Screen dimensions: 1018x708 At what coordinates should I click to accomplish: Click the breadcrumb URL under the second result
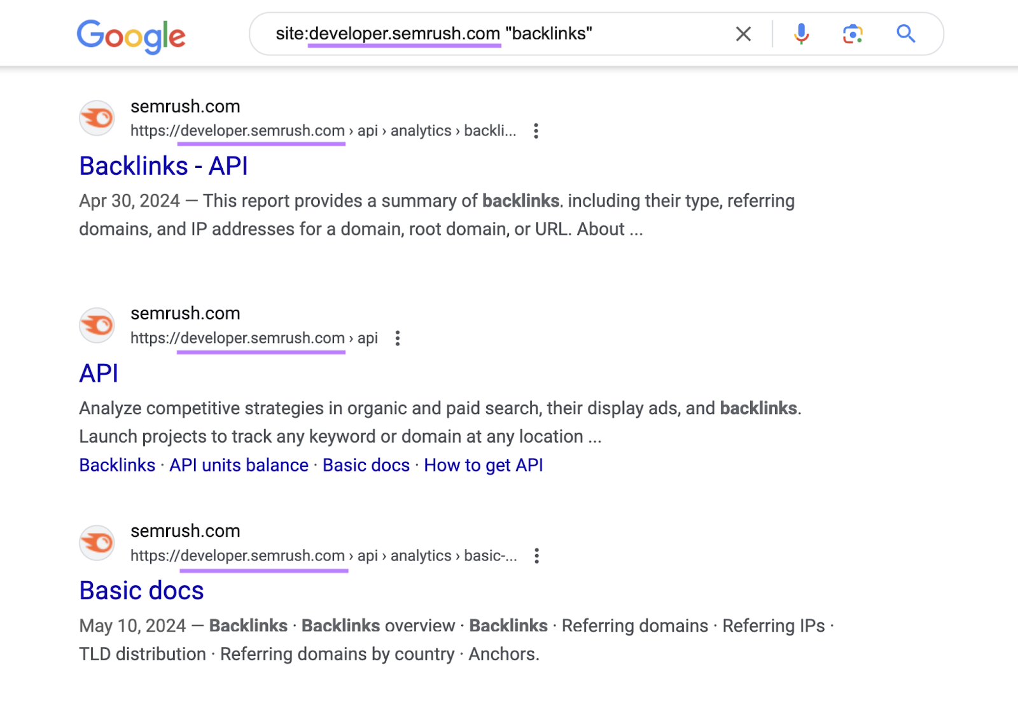(x=253, y=338)
